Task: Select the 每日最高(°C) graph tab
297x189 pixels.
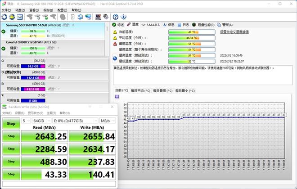Action: 163,91
